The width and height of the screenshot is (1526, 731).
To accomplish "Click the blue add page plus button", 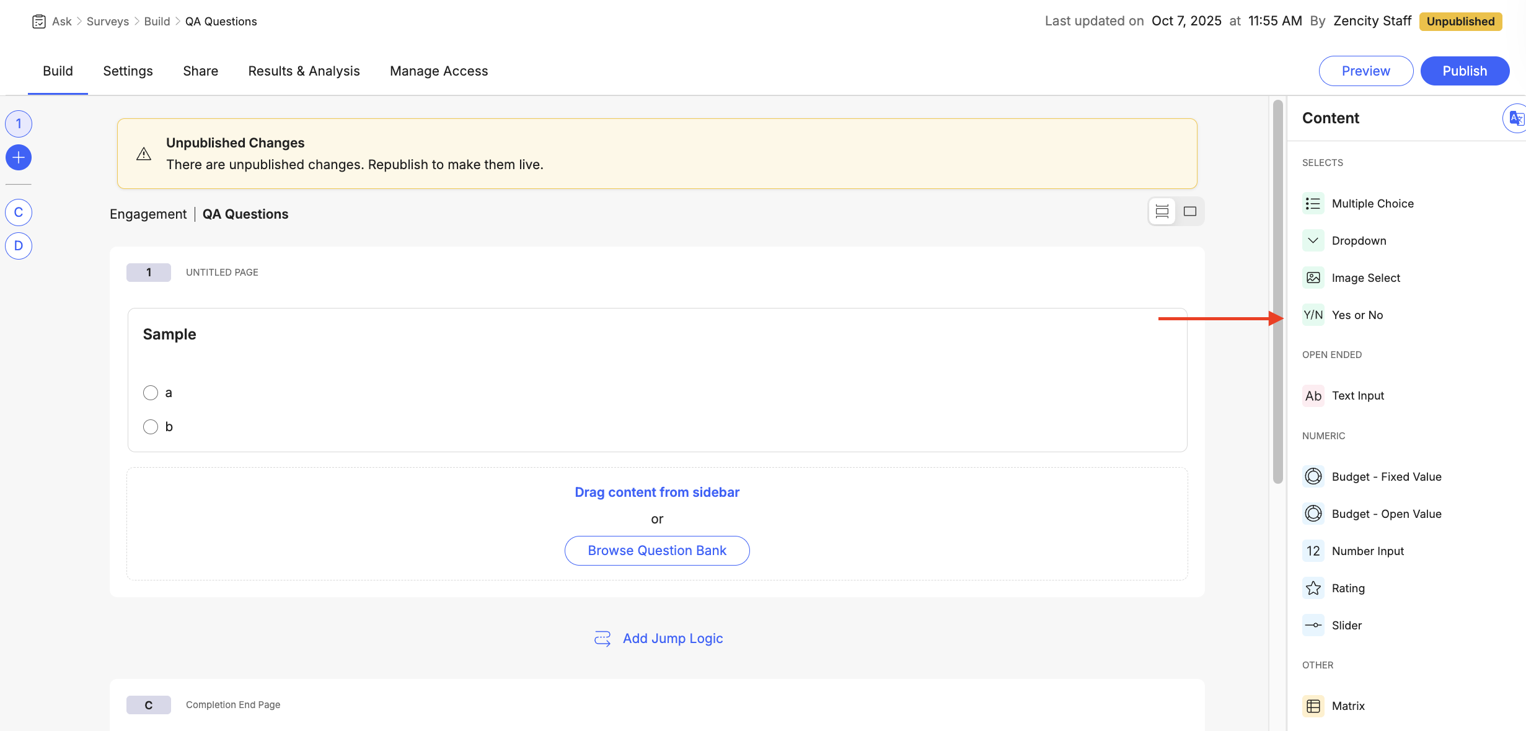I will coord(19,157).
